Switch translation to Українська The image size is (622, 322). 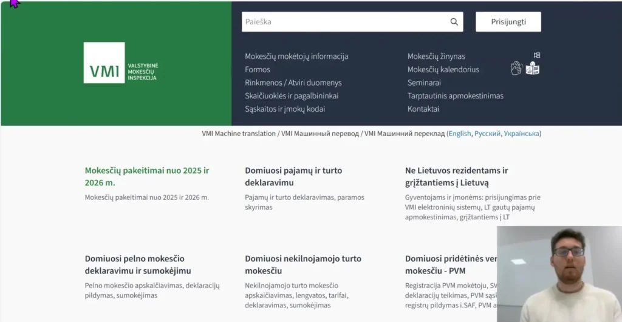coord(521,134)
